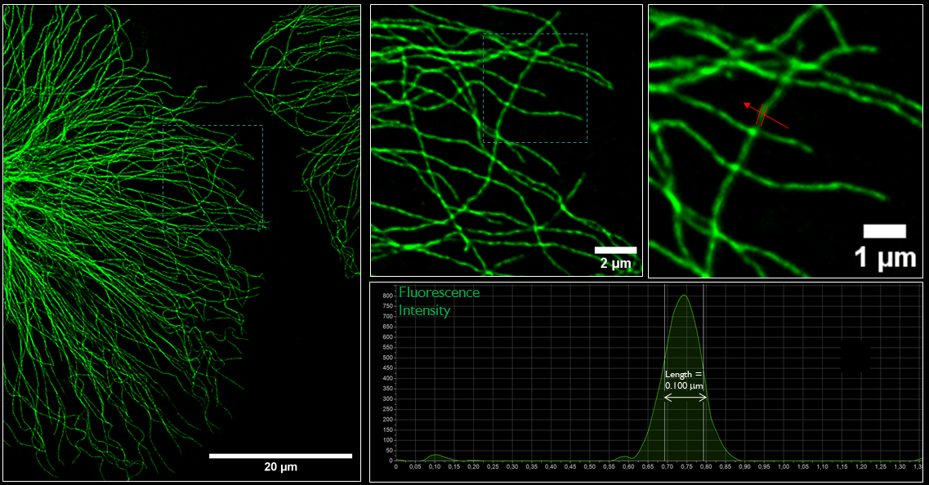The height and width of the screenshot is (485, 929).
Task: Click the red line-profile marks on the filament
Action: coord(761,114)
